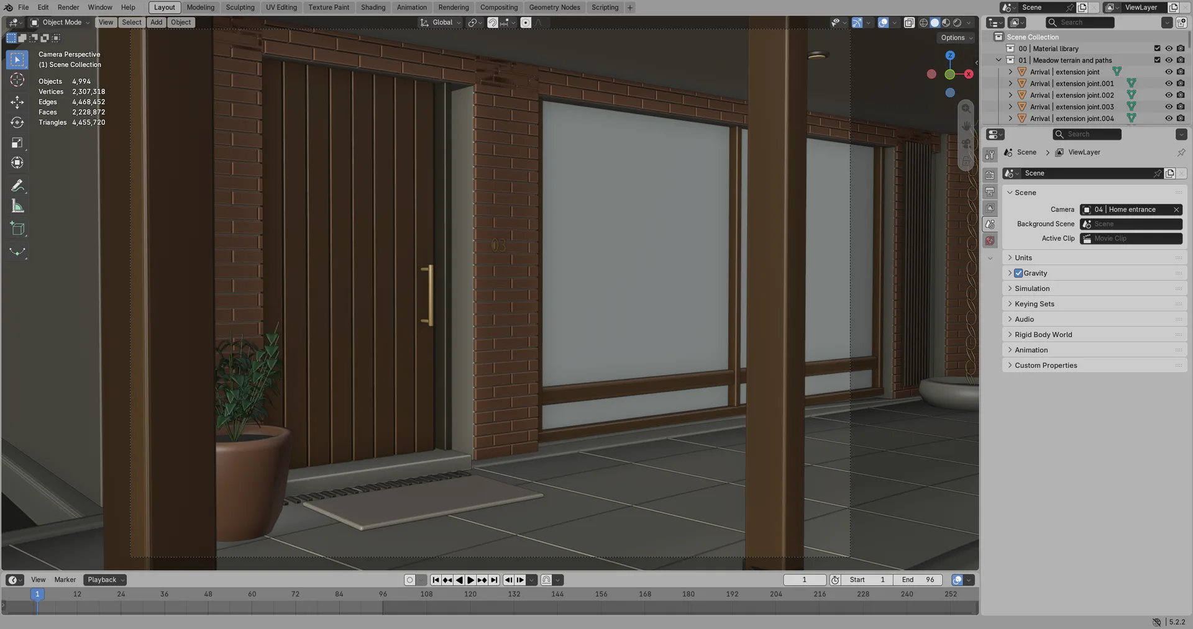The image size is (1193, 629).
Task: Select the Transform tool
Action: pos(17,163)
